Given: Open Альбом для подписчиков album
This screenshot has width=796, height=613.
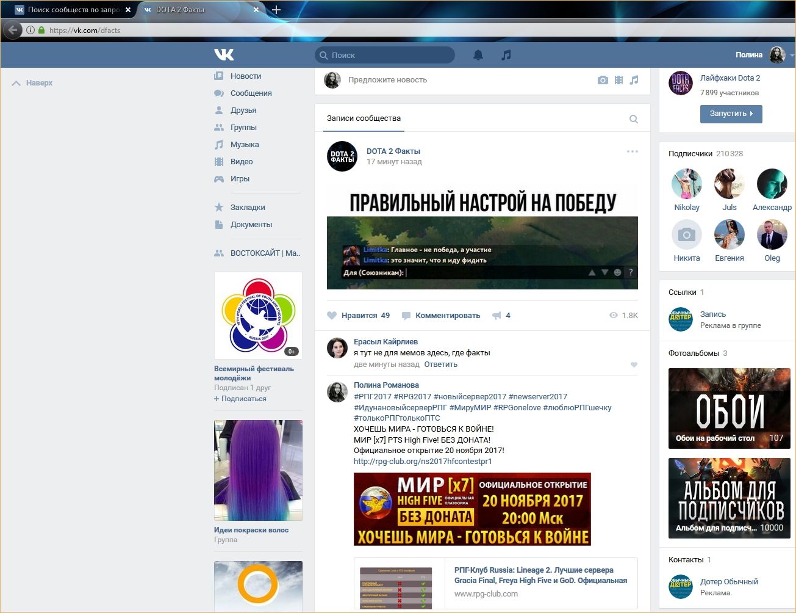Looking at the screenshot, I should (x=730, y=498).
